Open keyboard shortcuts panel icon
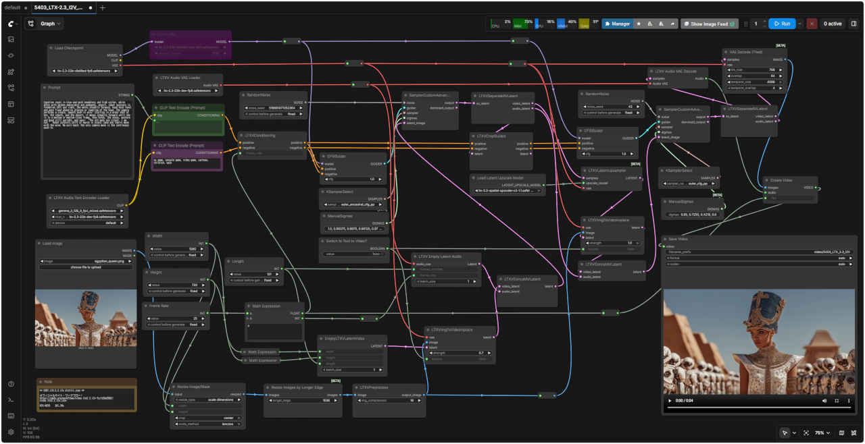The image size is (865, 444). (x=11, y=416)
